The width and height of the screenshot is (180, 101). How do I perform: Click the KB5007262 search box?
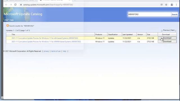(149, 14)
